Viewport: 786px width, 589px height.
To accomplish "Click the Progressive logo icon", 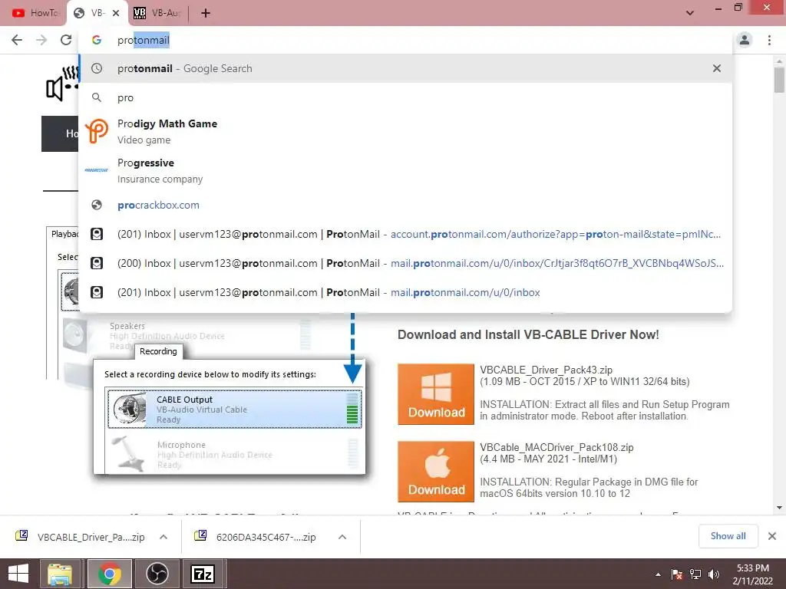I will click(x=96, y=170).
